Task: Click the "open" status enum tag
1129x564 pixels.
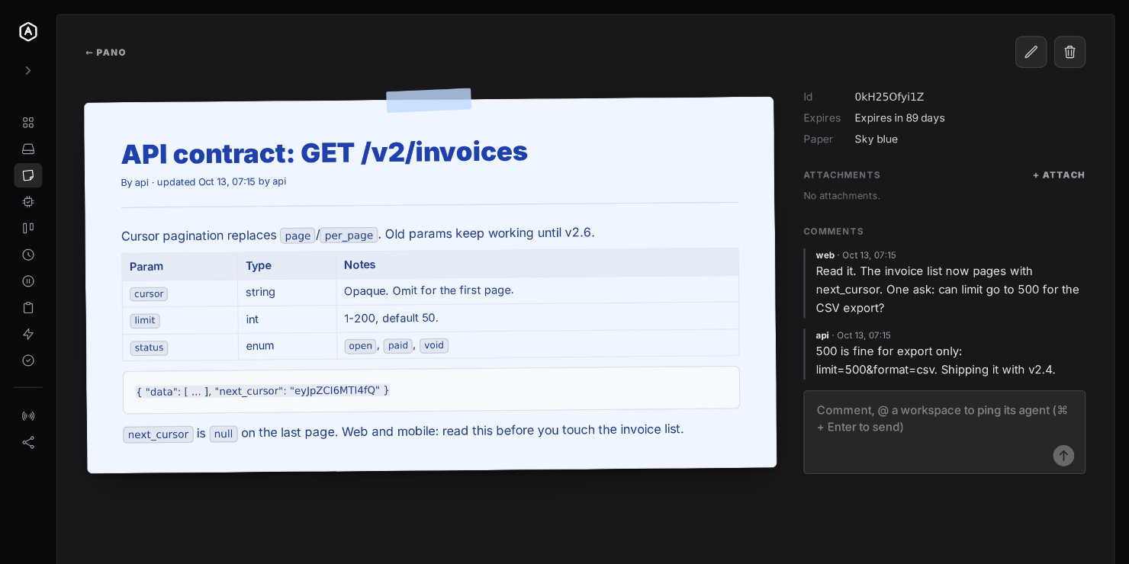Action: tap(360, 346)
